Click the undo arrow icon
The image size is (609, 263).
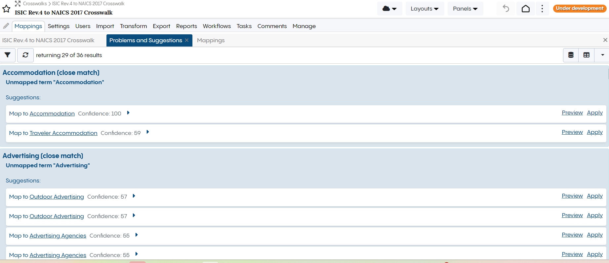[506, 9]
